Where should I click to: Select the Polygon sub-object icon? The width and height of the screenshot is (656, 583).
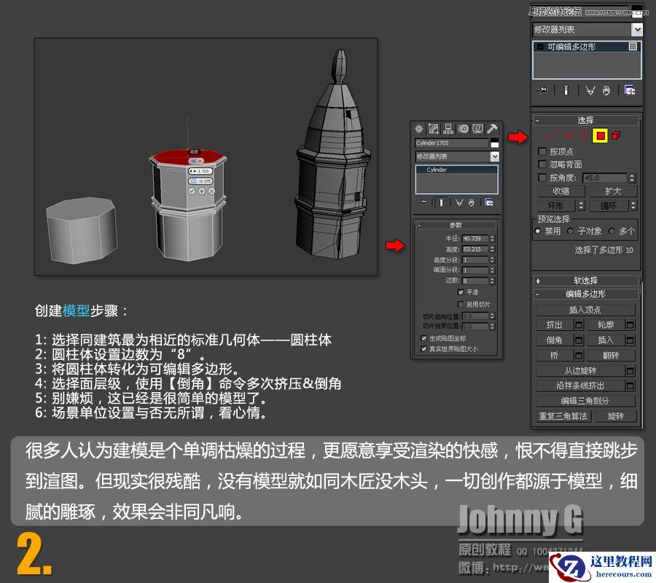click(x=601, y=136)
